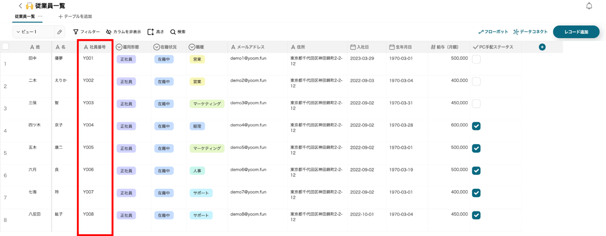Click first name cell 康二
The width and height of the screenshot is (606, 236).
point(59,147)
